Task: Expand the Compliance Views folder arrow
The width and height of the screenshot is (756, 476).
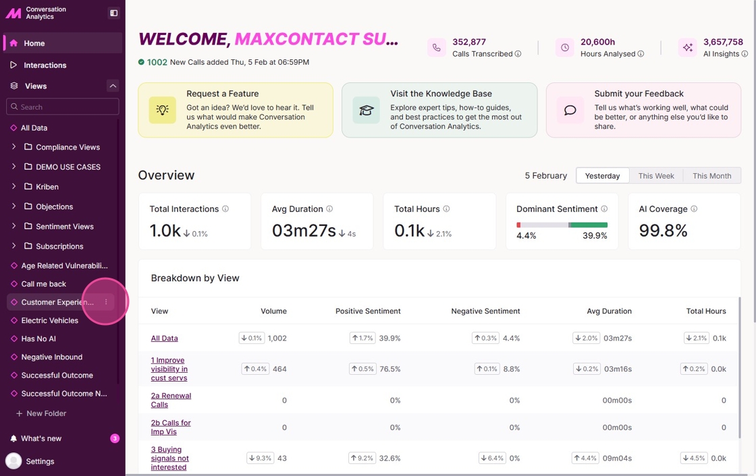Action: point(13,146)
